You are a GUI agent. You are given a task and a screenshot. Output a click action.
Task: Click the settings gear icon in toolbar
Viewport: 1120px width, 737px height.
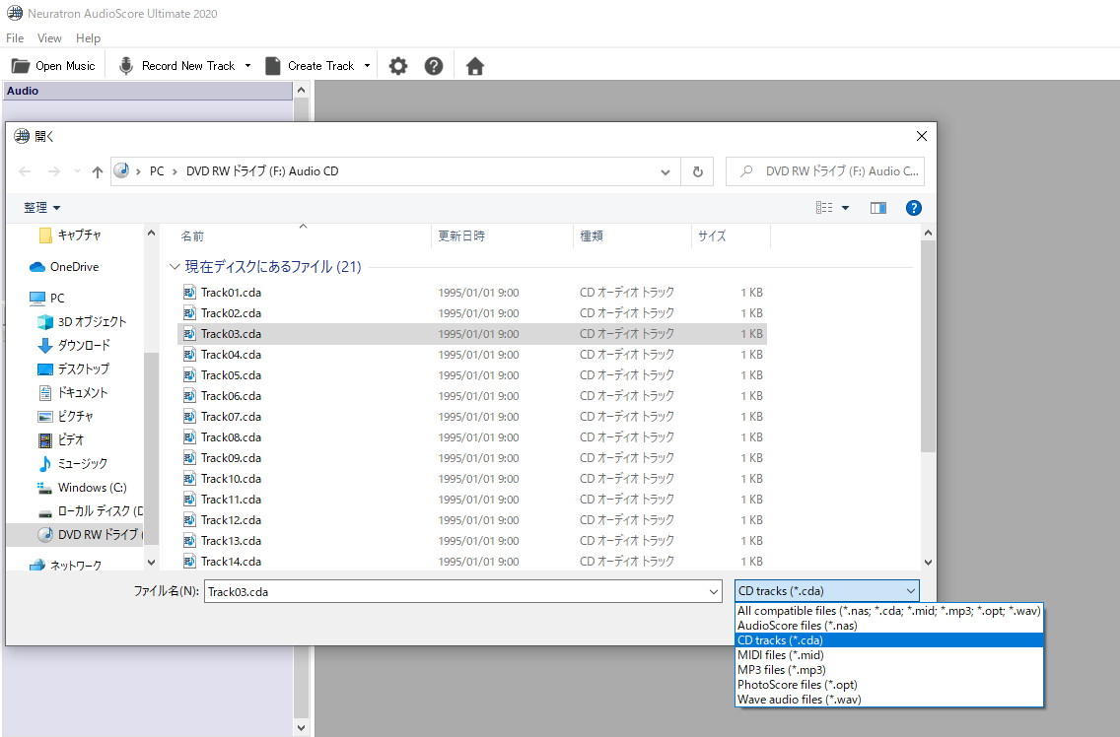point(397,66)
